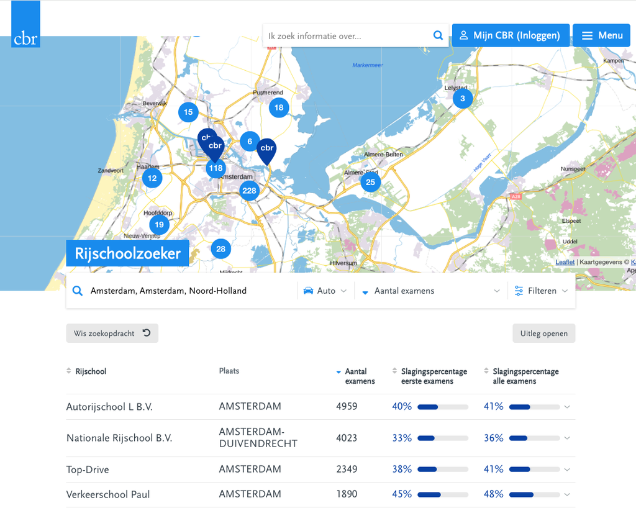The image size is (636, 508).
Task: Open the cluster marker 3 near Lelystad
Action: click(462, 99)
